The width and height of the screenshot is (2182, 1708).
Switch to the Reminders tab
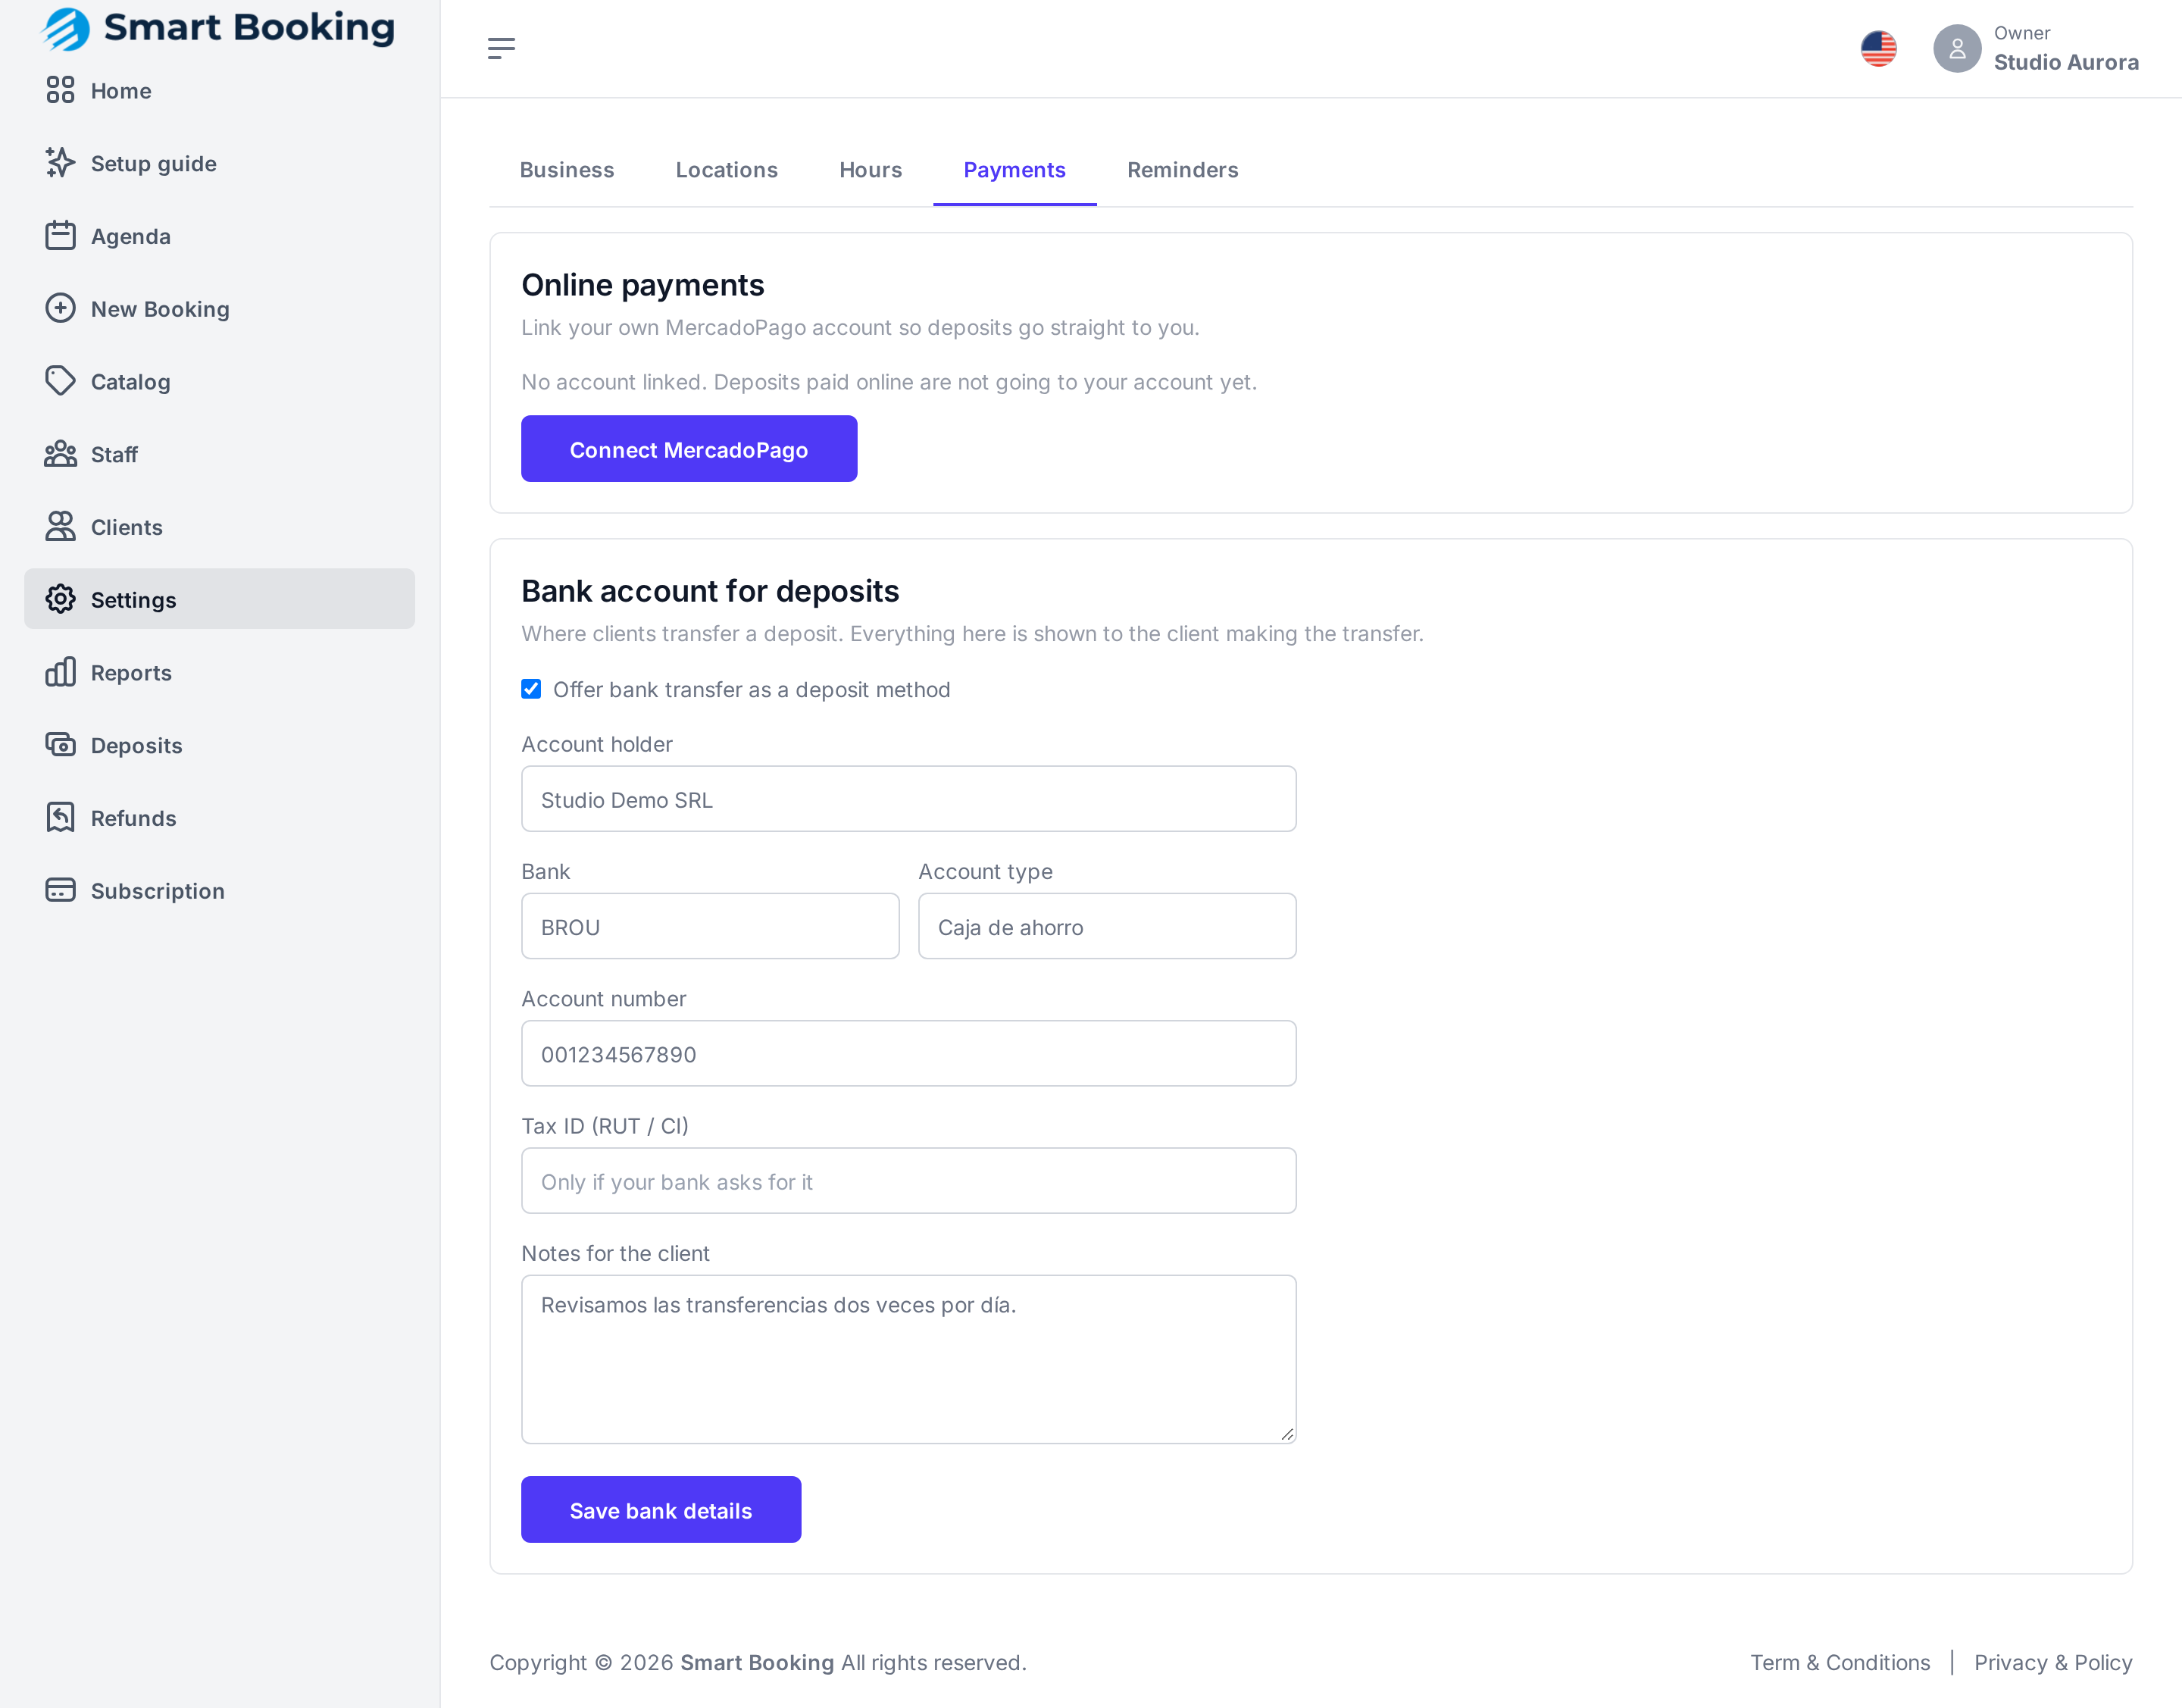coord(1182,170)
